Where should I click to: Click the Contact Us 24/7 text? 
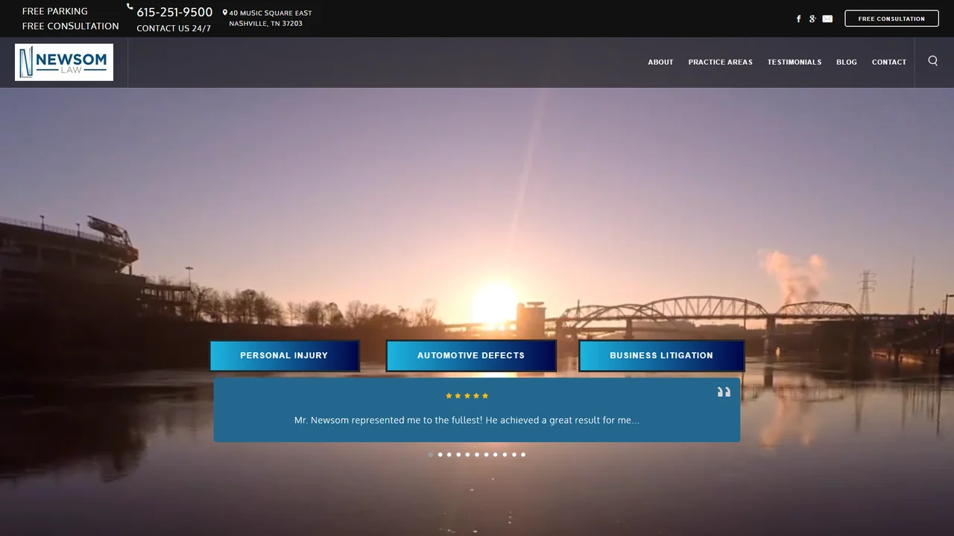(174, 29)
